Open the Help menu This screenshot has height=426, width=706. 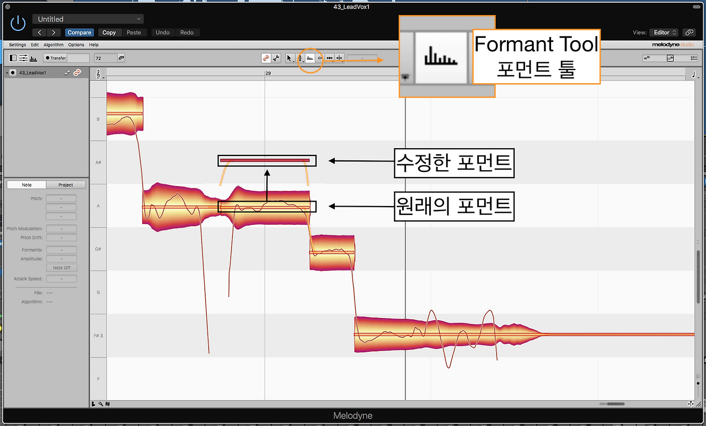click(x=94, y=45)
